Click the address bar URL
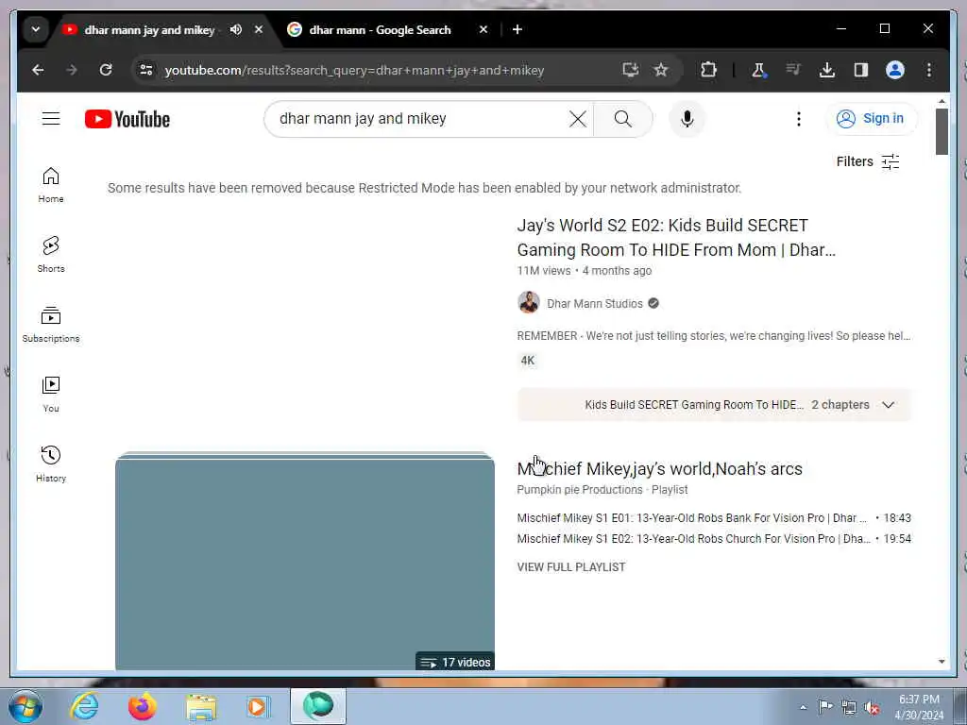This screenshot has height=725, width=967. (354, 70)
